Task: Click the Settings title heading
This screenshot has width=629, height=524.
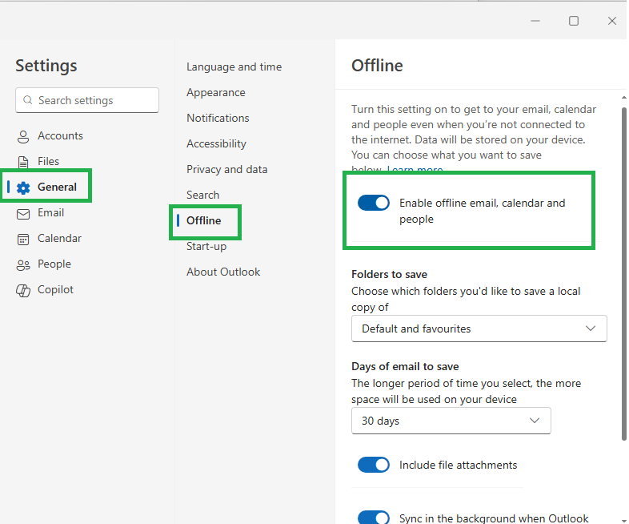Action: pyautogui.click(x=46, y=66)
